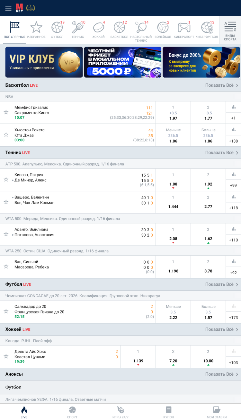Switch to the Купон bottom tab
The height and width of the screenshot is (420, 241).
coord(169,412)
